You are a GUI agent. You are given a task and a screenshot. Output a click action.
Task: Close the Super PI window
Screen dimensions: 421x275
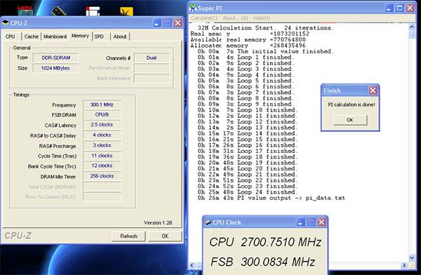click(x=410, y=8)
